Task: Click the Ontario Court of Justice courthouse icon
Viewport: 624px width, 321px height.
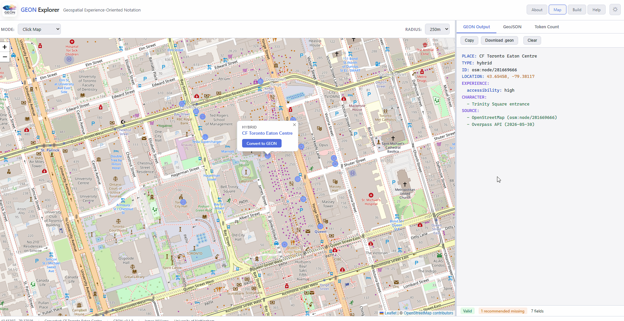Action: click(x=115, y=179)
